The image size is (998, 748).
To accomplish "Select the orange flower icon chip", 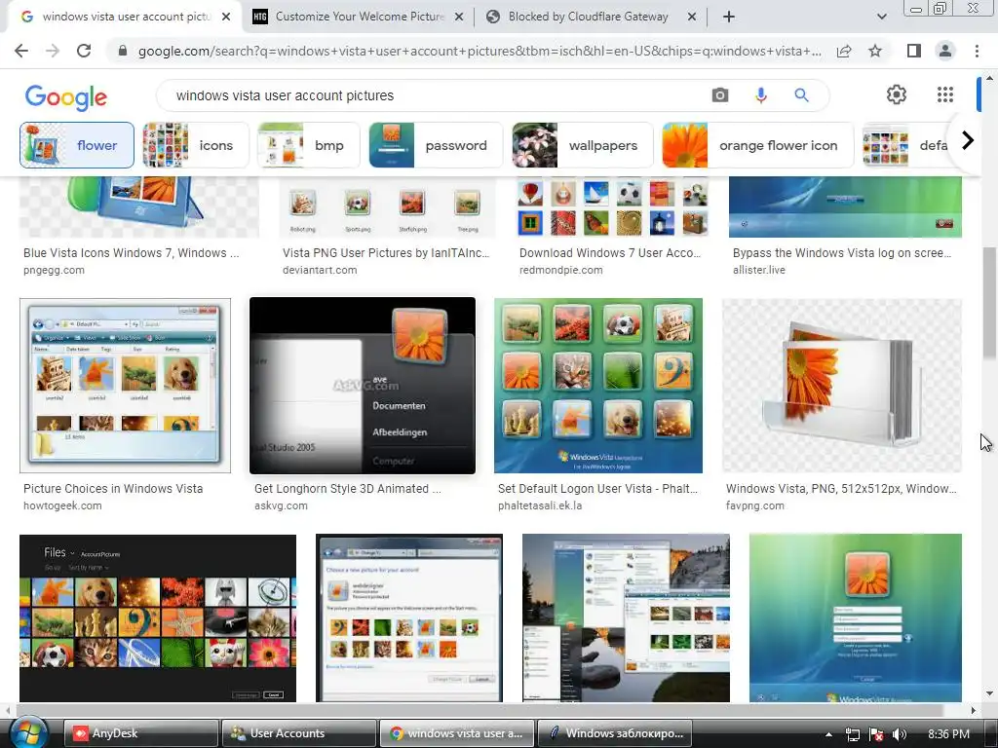I will coord(757,145).
